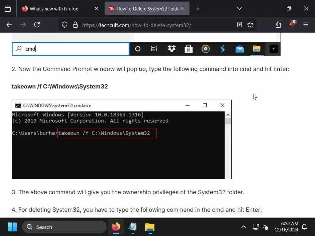Image resolution: width=315 pixels, height=236 pixels.
Task: Show site security padlock info
Action: pyautogui.click(x=75, y=25)
